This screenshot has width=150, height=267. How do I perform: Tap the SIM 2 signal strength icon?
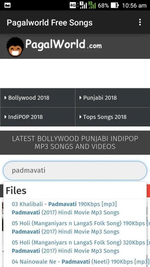(92, 5)
